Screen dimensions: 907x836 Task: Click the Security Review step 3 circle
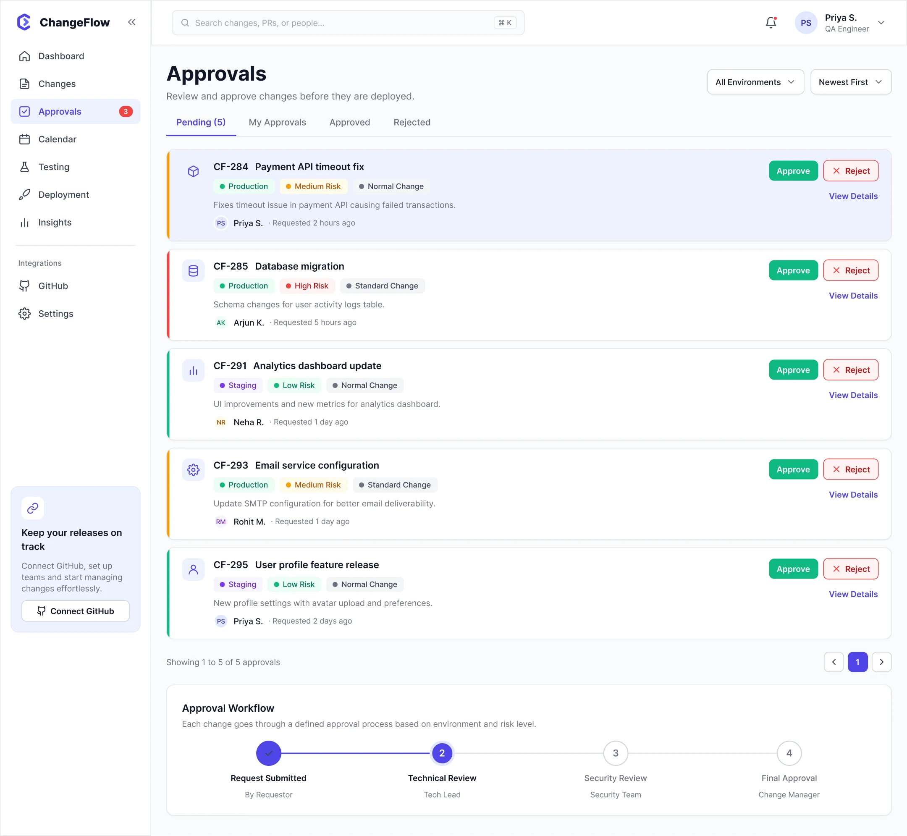(615, 753)
